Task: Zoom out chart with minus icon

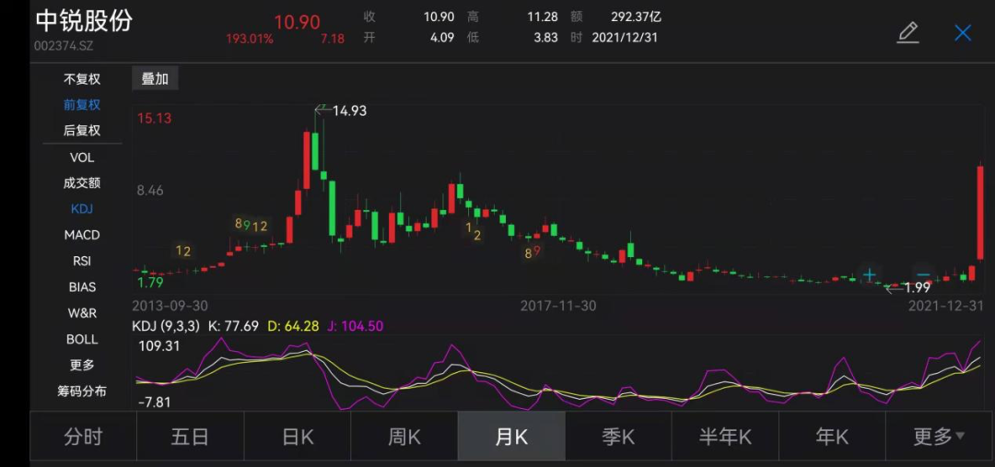Action: click(923, 274)
